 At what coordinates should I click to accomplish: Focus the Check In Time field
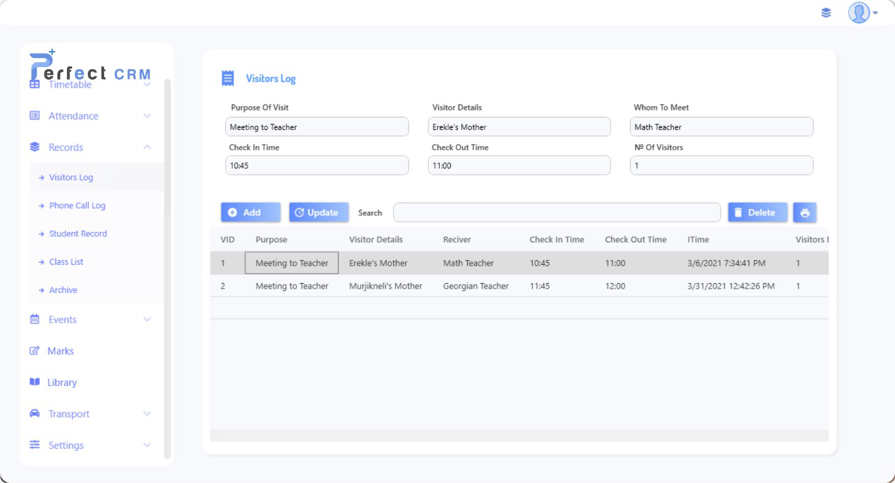point(317,165)
